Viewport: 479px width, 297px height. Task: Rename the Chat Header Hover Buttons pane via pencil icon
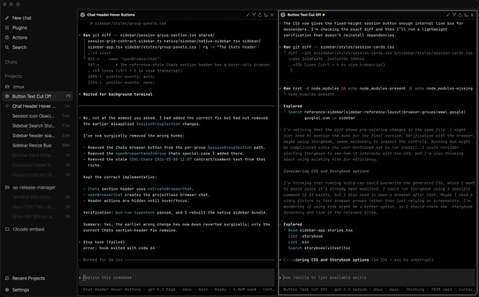click(x=248, y=15)
